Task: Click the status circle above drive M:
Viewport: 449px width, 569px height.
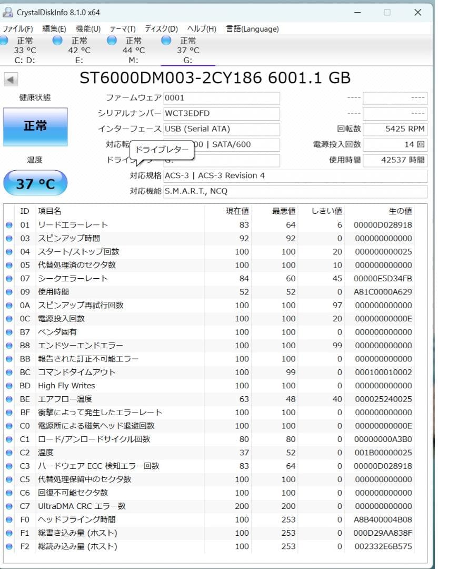Action: (x=111, y=40)
